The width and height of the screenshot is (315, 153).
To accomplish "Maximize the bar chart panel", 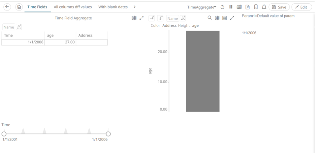I will (232, 18).
